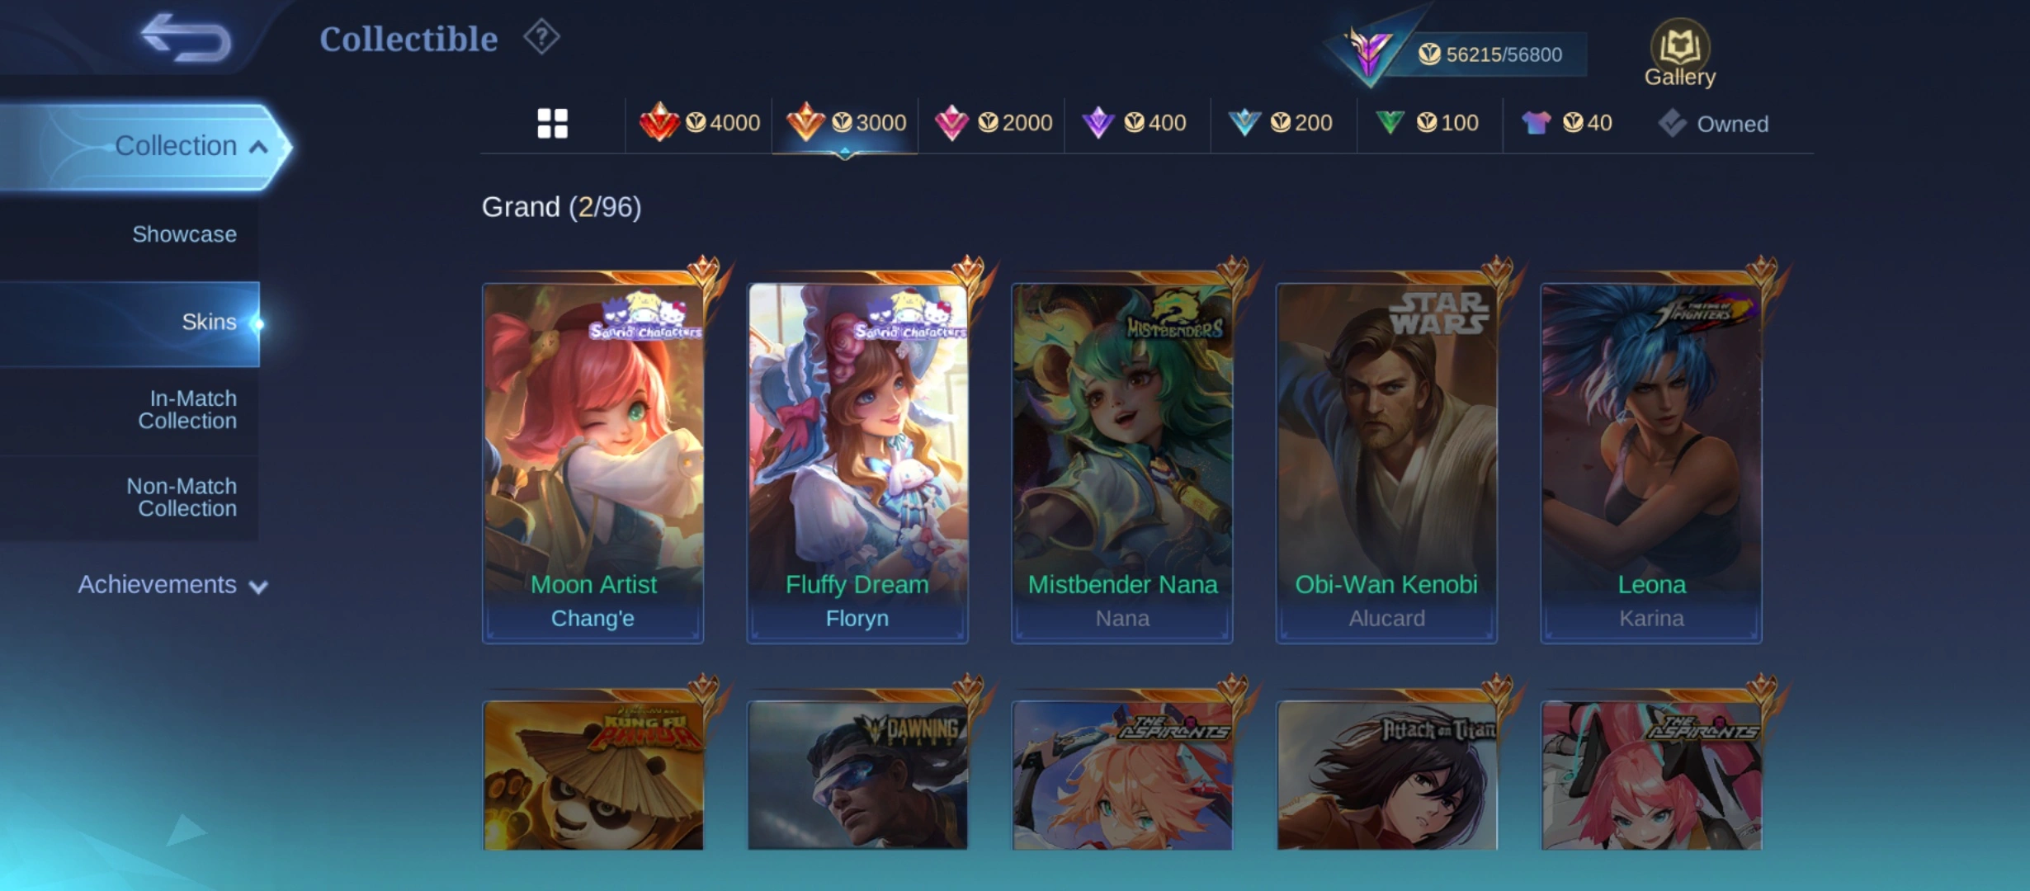Open the Collectible help question-mark icon

541,37
